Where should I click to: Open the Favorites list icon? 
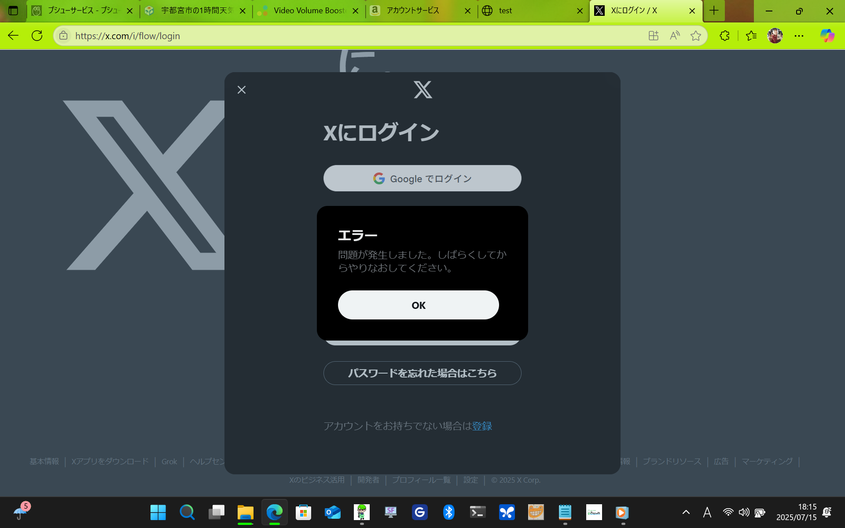coord(751,36)
